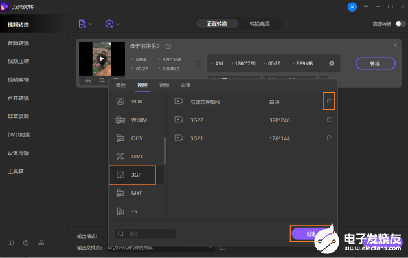Remove the 母亲节快乐2 file with X
408x258 pixels.
pyautogui.click(x=395, y=45)
